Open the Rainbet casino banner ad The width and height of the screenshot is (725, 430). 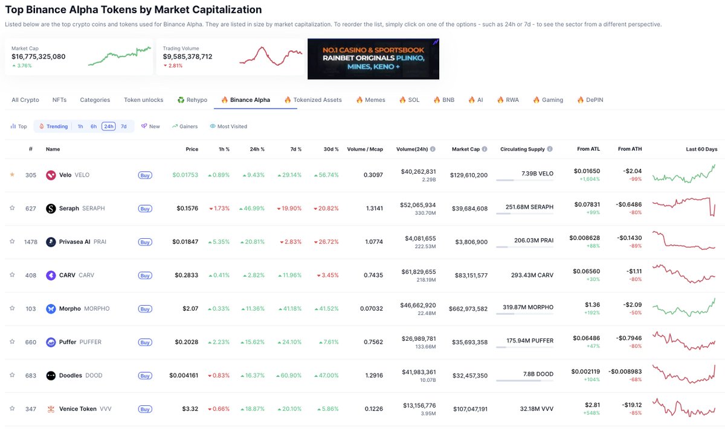373,59
